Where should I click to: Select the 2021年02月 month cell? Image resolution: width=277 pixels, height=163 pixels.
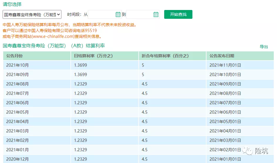coord(37,140)
